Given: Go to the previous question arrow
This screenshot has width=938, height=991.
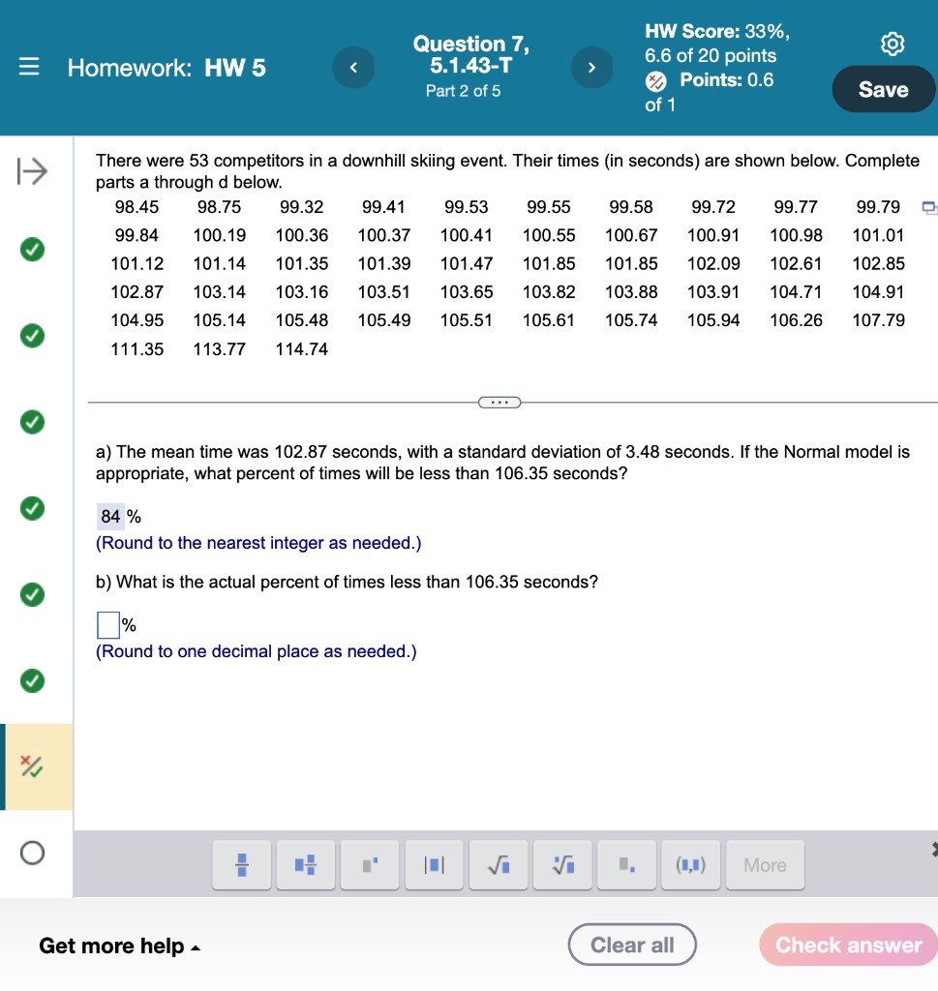Looking at the screenshot, I should pos(353,67).
